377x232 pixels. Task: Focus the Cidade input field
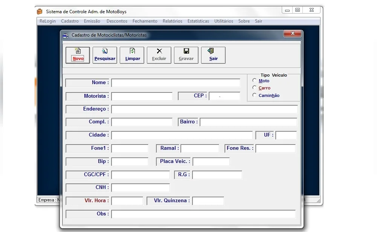click(182, 135)
